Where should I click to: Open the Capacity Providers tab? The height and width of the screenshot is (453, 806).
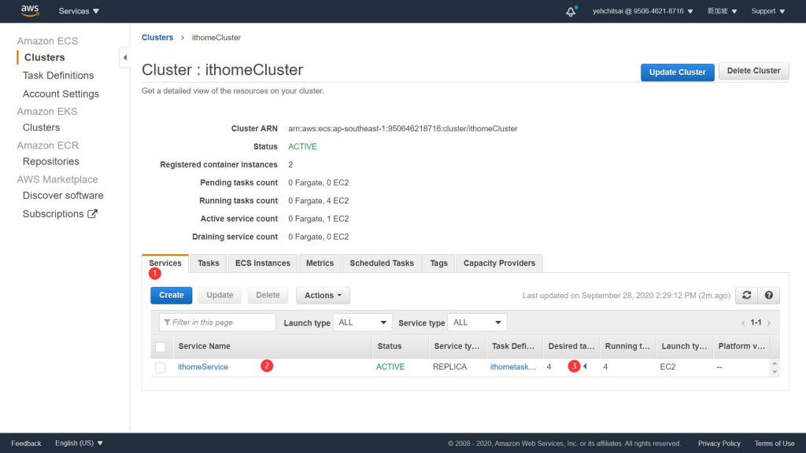(x=499, y=263)
